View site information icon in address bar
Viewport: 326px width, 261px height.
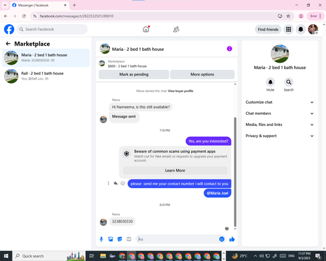pyautogui.click(x=35, y=16)
